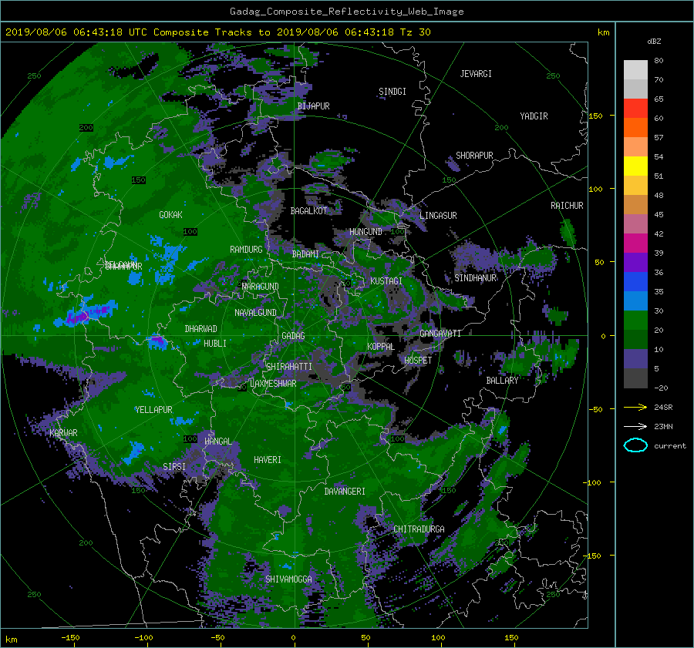Click the GANGAVATI city label

[440, 334]
